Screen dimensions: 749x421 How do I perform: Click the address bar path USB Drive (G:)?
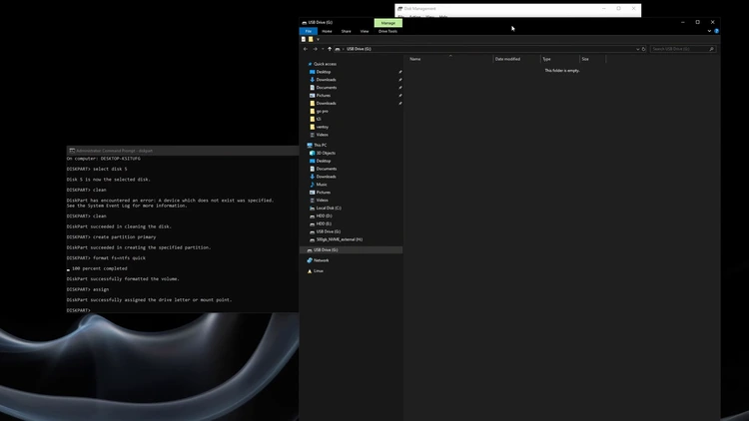tap(359, 49)
